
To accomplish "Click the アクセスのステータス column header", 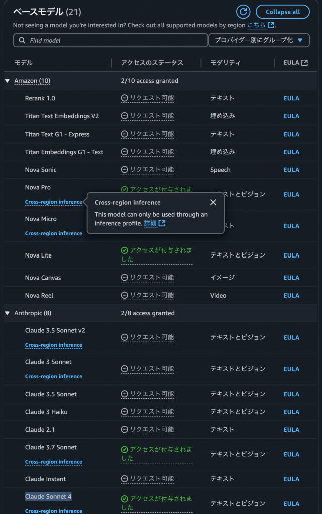I will (152, 63).
